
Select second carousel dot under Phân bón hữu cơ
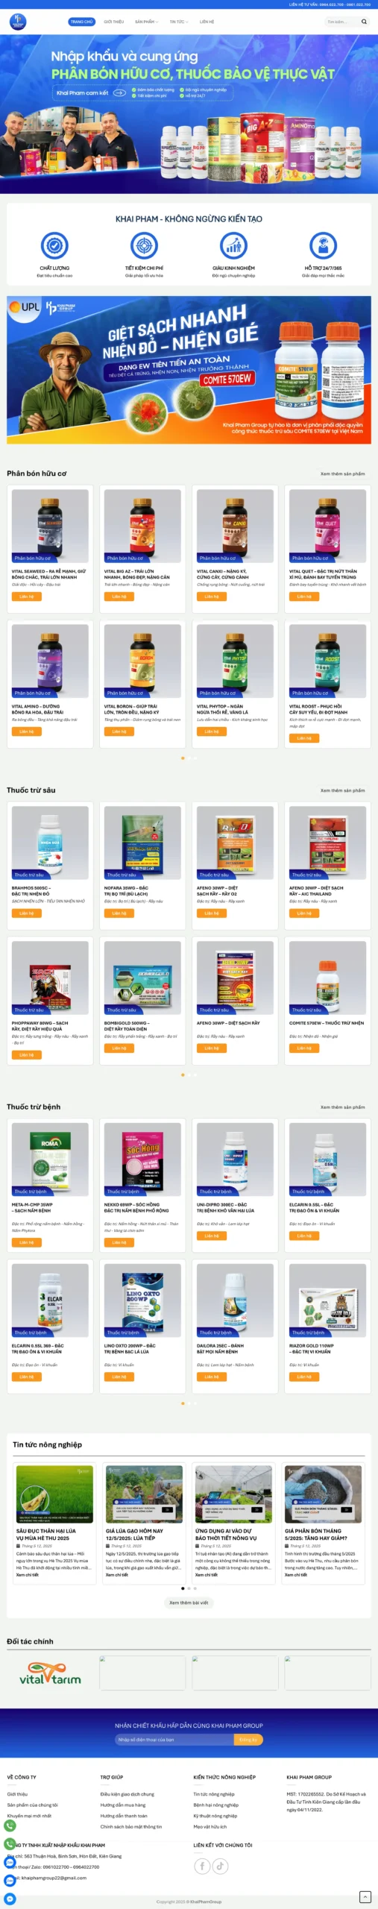pyautogui.click(x=189, y=758)
